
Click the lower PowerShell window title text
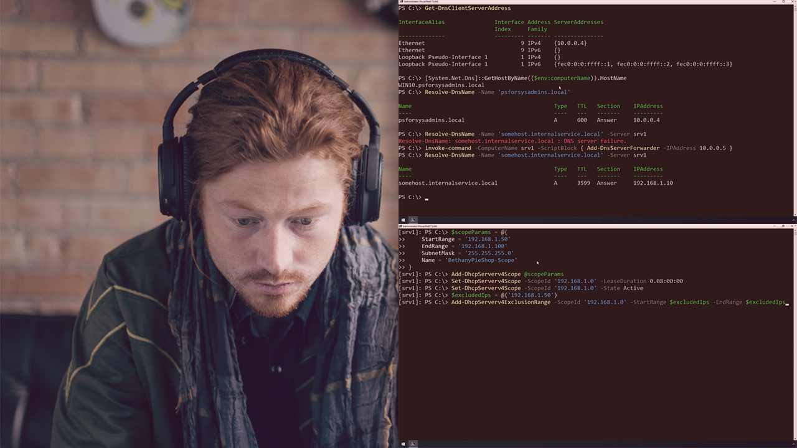click(x=420, y=226)
